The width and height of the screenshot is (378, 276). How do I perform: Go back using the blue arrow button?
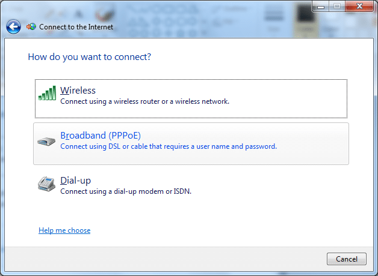(13, 26)
